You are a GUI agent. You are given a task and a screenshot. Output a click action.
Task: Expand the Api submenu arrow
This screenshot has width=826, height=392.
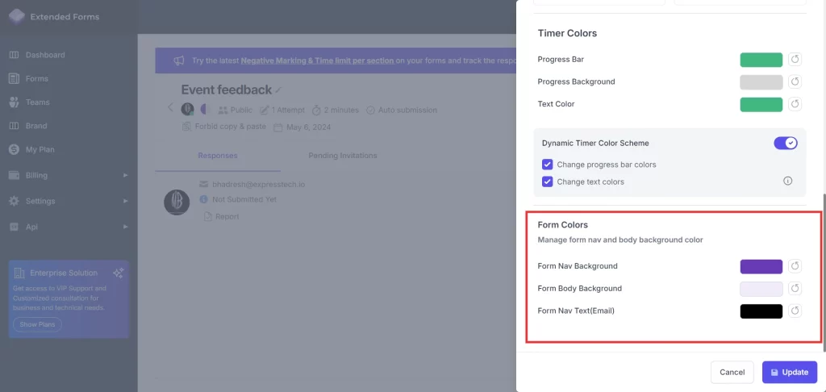coord(125,227)
